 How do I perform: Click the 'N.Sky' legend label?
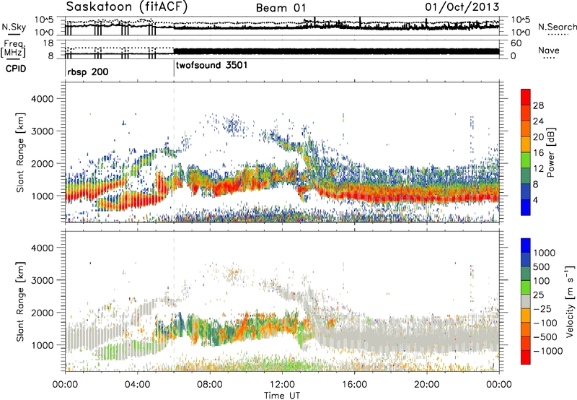pos(14,27)
